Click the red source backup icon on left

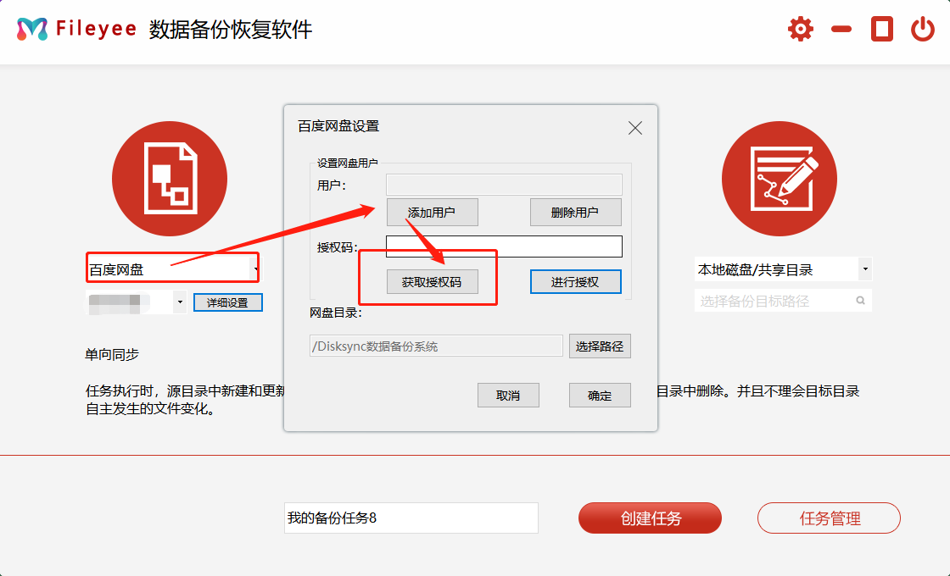pyautogui.click(x=169, y=179)
